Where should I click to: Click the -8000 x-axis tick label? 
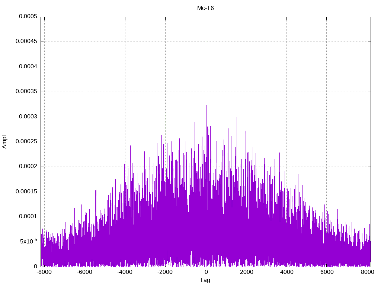(x=44, y=272)
